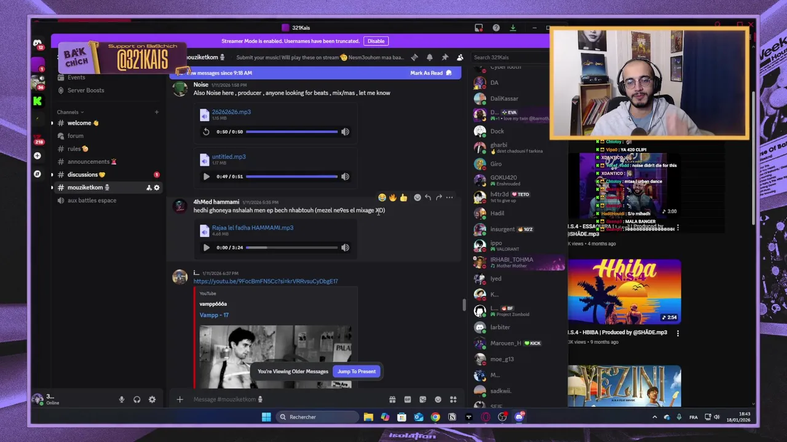This screenshot has height=442, width=787.
Task: Open the Events section
Action: coord(76,77)
